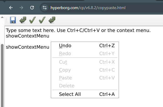The image size is (163, 107).
Task: Click the green arrow beside the save icon
Action: click(x=23, y=20)
